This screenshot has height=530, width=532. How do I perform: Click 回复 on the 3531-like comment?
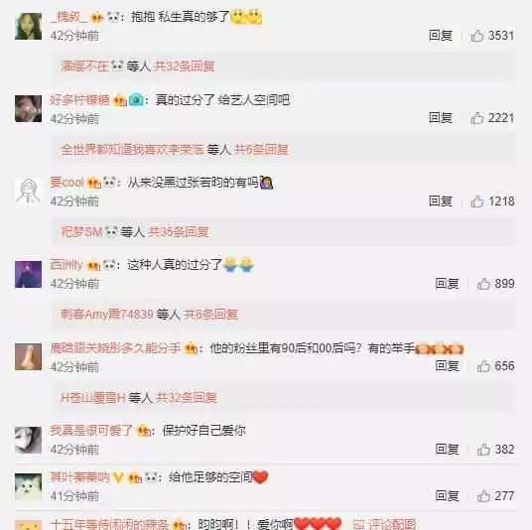[x=441, y=36]
